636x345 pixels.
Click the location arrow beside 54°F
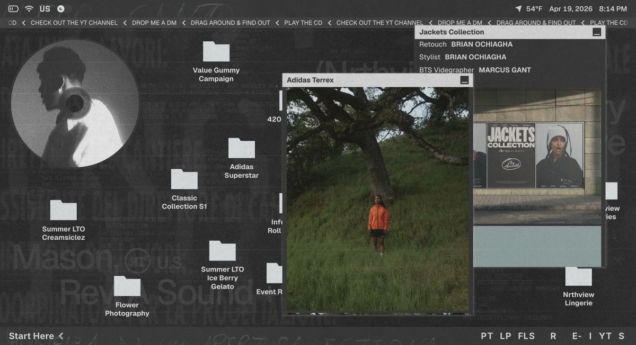point(518,9)
